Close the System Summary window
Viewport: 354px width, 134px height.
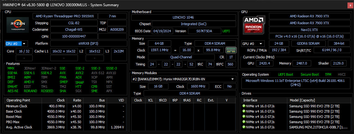pos(351,5)
